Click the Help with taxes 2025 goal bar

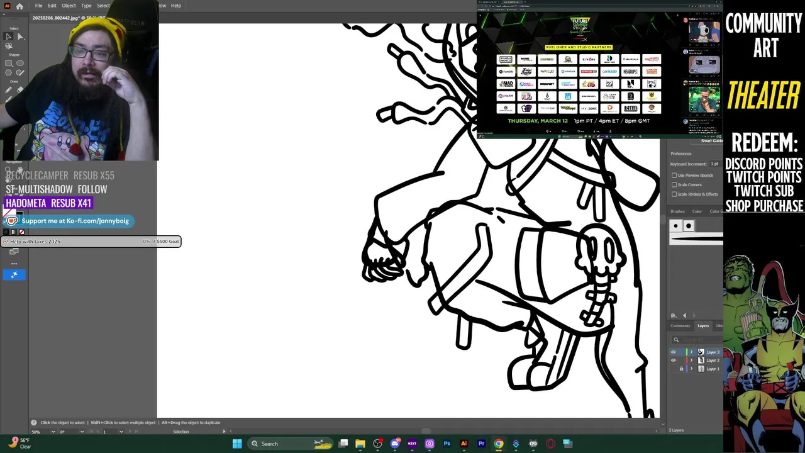tap(91, 242)
